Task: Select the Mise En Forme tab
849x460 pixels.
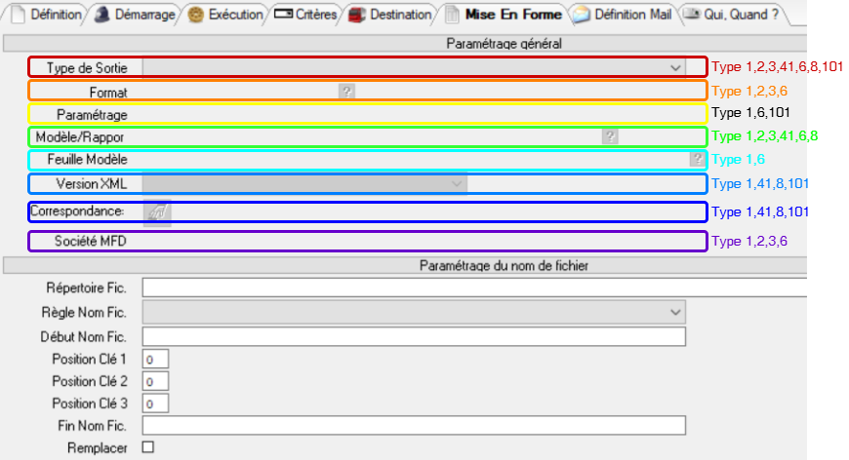Action: pos(512,15)
